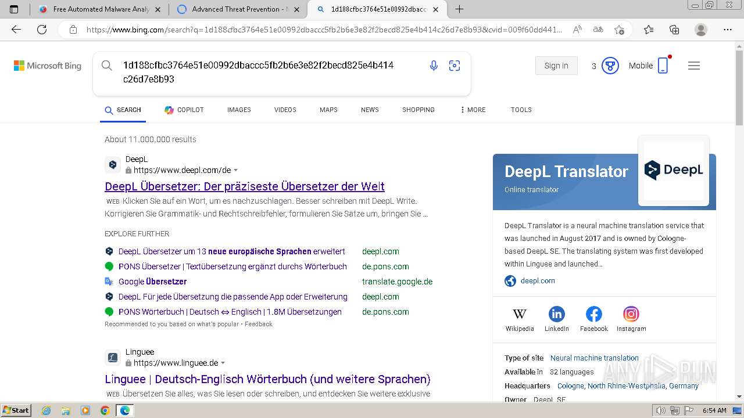The image size is (744, 418).
Task: Open DeepL's LinkedIn profile icon
Action: click(557, 314)
